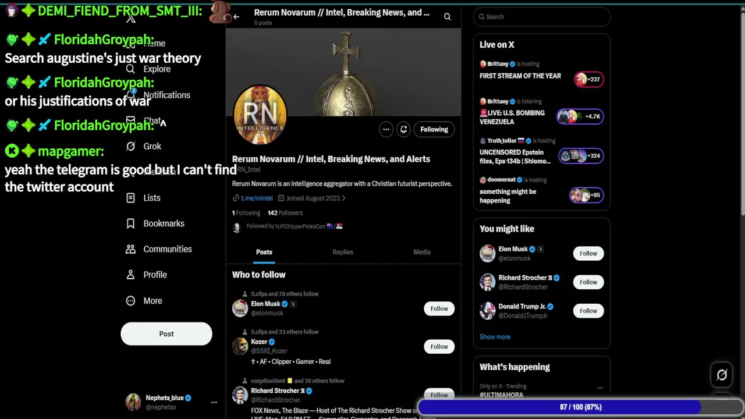The height and width of the screenshot is (419, 745).
Task: Click the Explore magnifier sidebar icon
Action: tap(130, 69)
